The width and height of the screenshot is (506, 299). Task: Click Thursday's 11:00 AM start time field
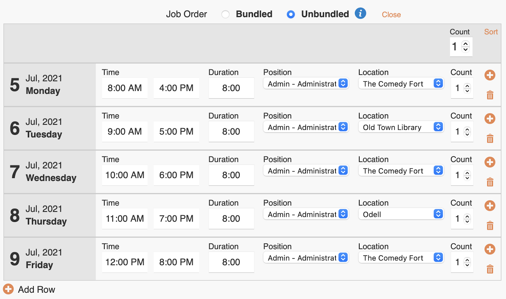click(125, 219)
